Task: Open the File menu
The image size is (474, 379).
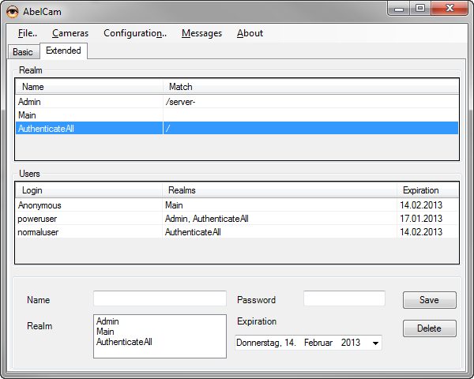Action: pos(27,33)
